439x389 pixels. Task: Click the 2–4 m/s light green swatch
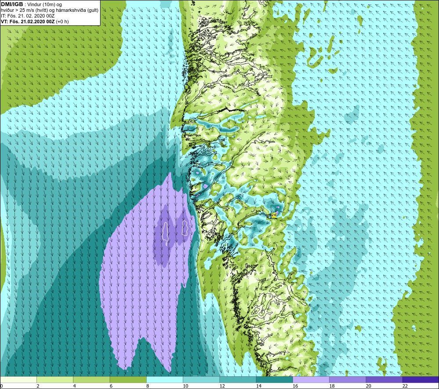point(55,380)
